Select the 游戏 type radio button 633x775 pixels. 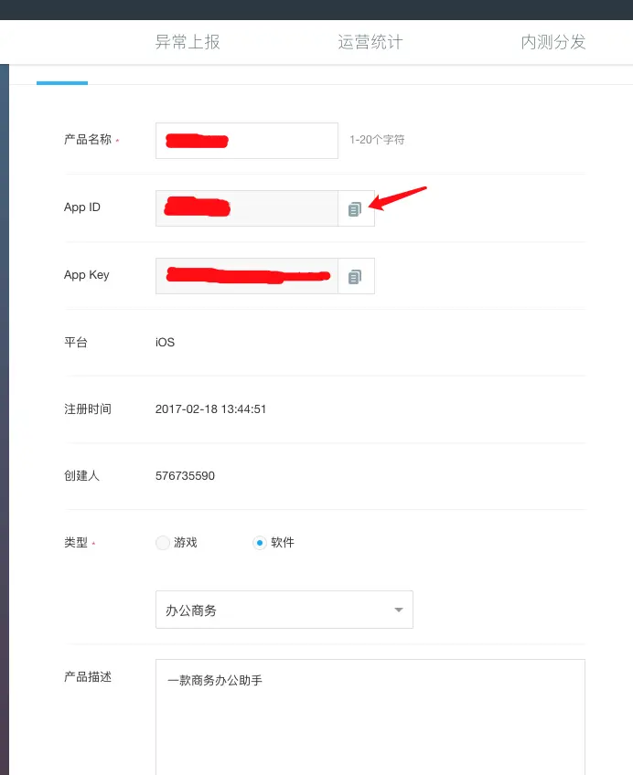(x=163, y=543)
